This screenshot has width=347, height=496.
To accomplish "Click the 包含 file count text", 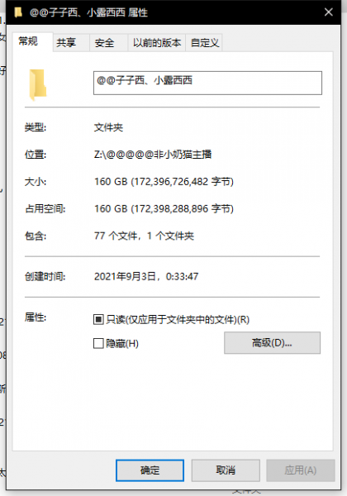I will 144,236.
